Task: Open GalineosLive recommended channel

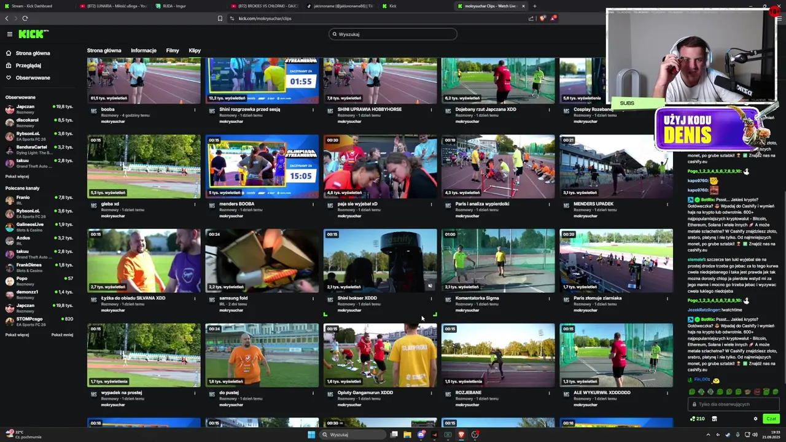Action: point(39,227)
